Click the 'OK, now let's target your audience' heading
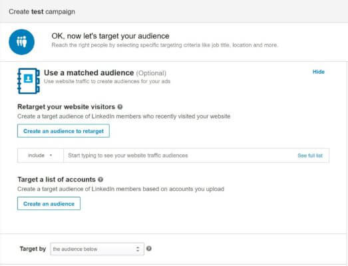The height and width of the screenshot is (266, 348). [x=110, y=36]
